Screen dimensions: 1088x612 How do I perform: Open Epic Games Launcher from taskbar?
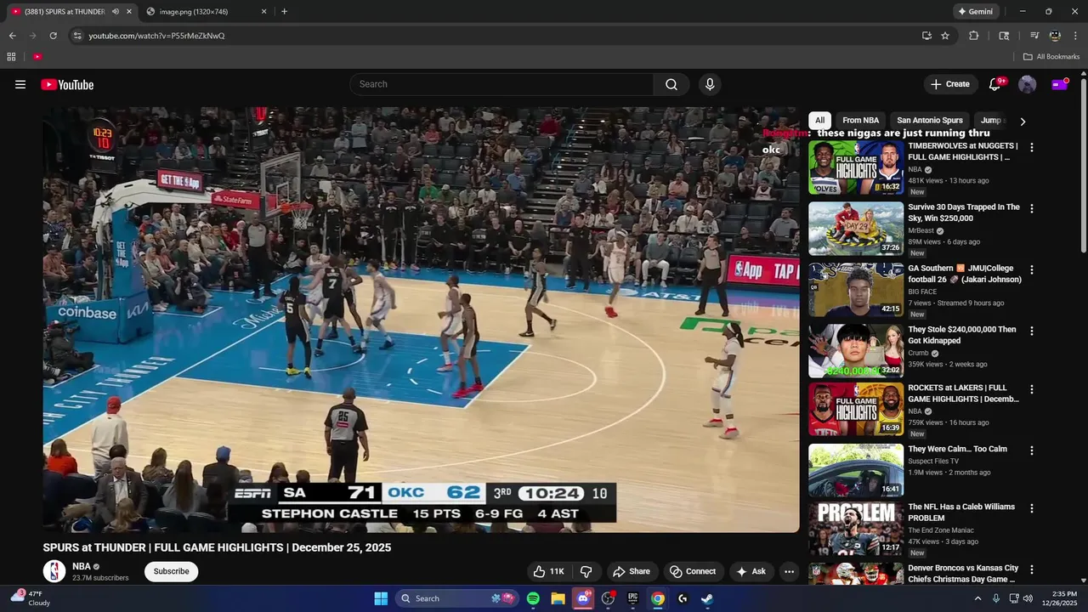click(632, 598)
